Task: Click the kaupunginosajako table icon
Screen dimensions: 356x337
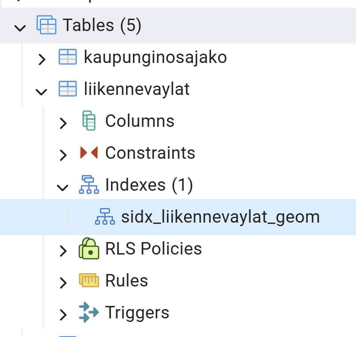Action: pyautogui.click(x=68, y=58)
